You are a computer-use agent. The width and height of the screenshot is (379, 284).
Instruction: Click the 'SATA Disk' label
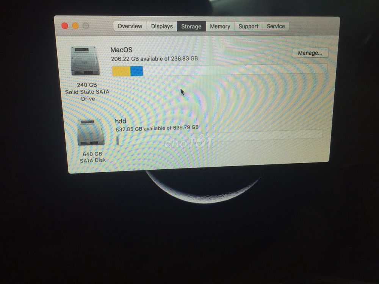[x=92, y=160]
